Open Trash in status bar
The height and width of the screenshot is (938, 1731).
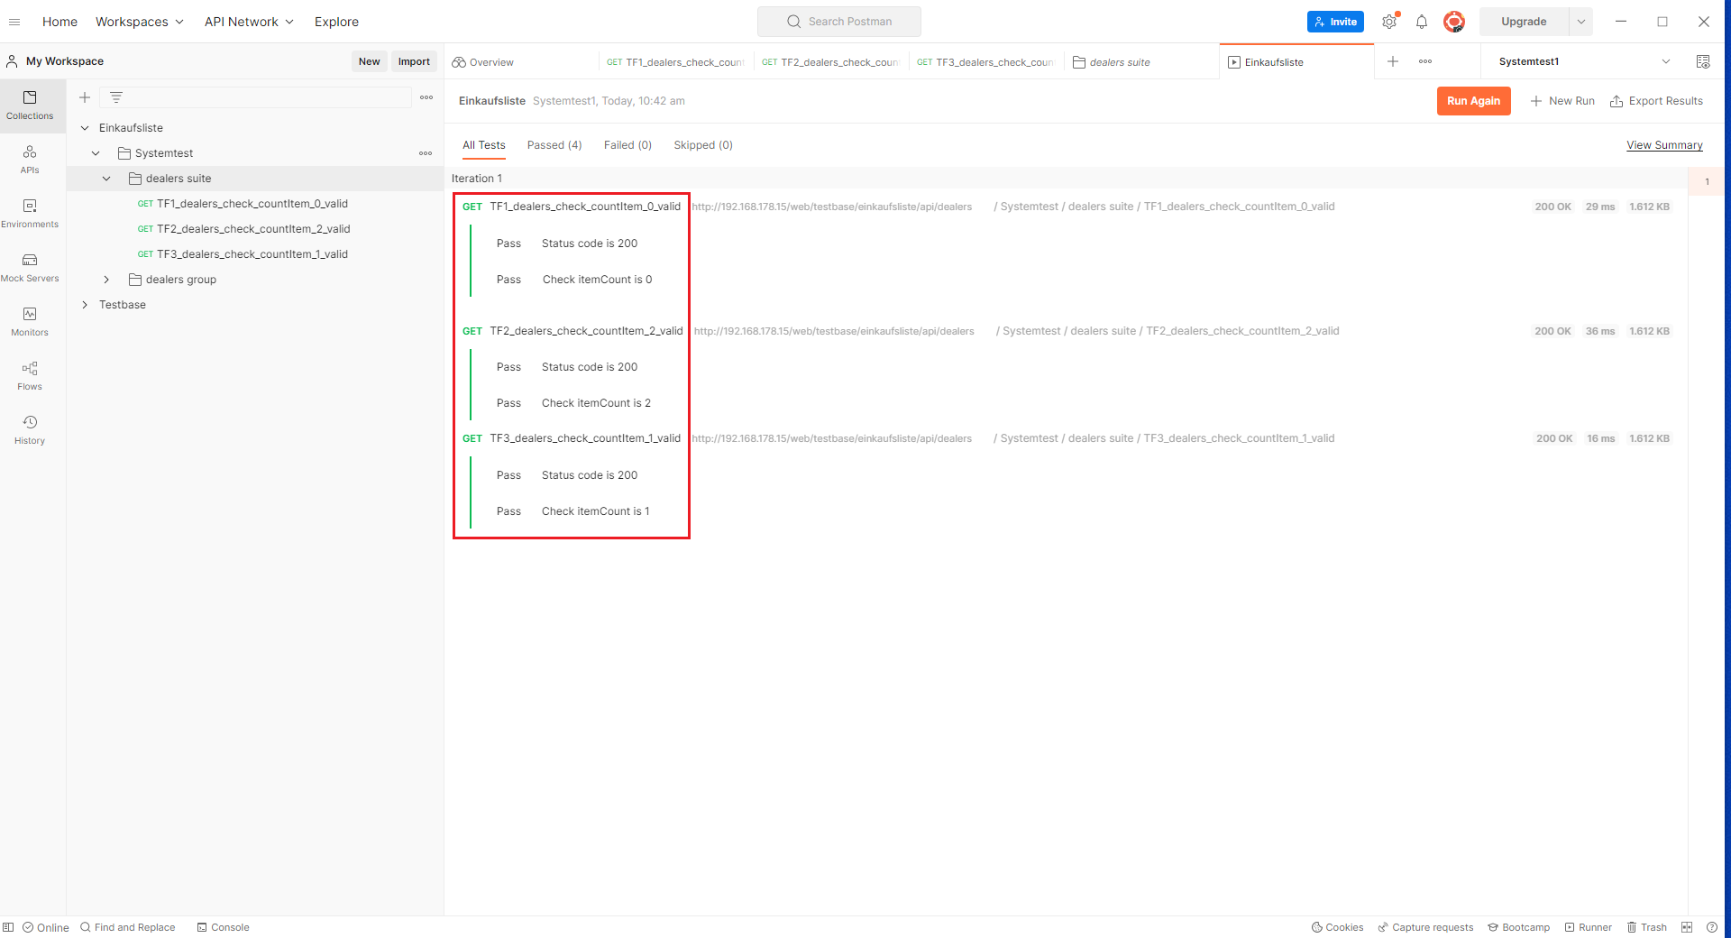pyautogui.click(x=1647, y=927)
